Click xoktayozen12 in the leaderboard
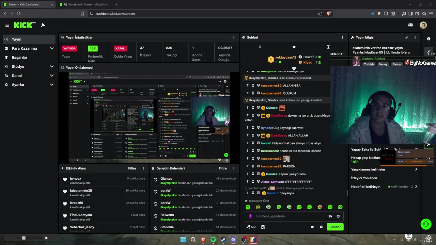This screenshot has height=245, width=436. pyautogui.click(x=286, y=58)
